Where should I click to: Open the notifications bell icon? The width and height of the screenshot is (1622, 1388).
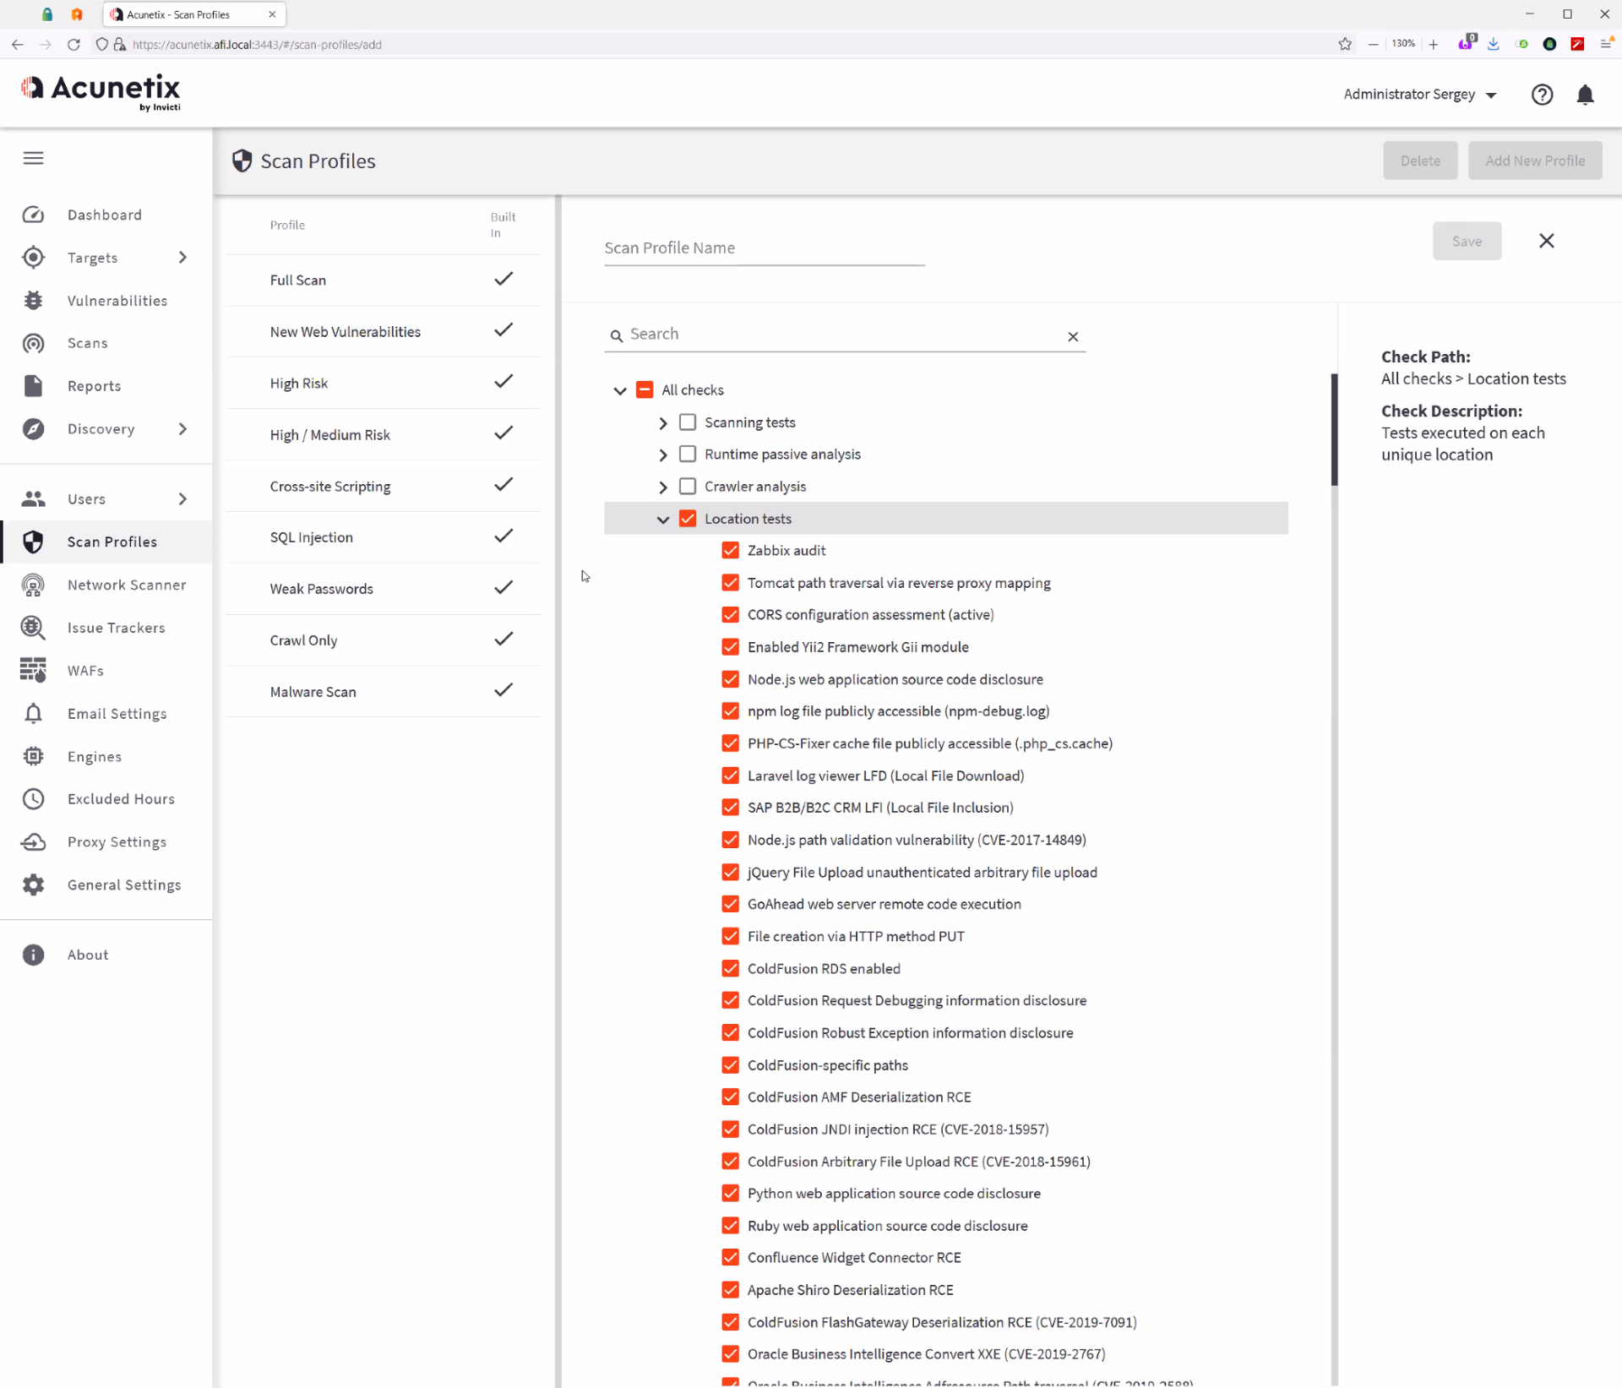1585,95
